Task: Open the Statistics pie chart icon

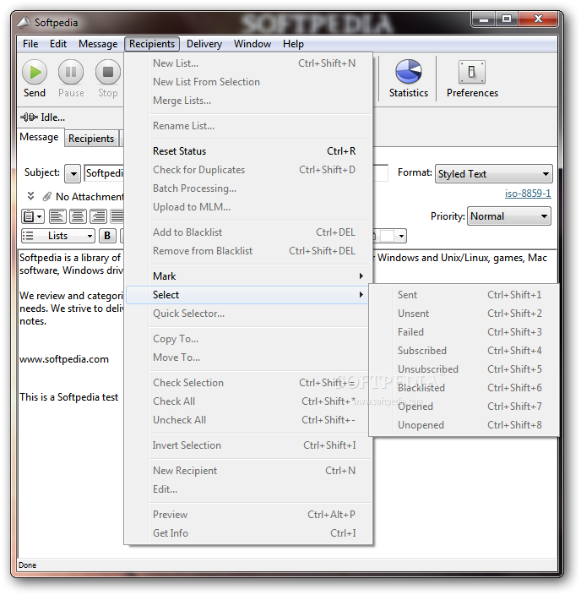Action: point(409,71)
